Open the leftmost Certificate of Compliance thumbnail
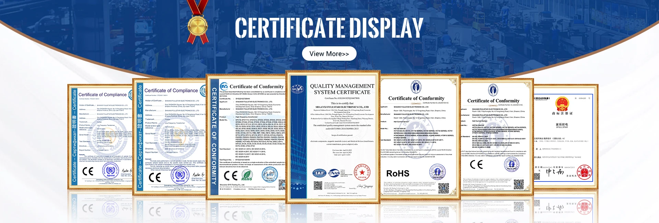 tap(100, 137)
